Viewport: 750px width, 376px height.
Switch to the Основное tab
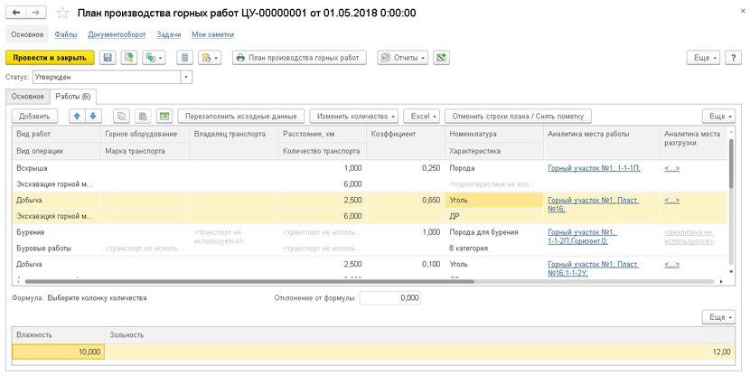click(27, 97)
